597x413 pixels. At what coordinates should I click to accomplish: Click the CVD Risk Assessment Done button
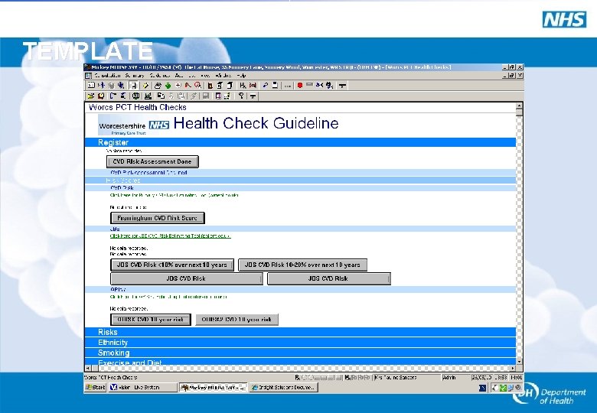(152, 161)
